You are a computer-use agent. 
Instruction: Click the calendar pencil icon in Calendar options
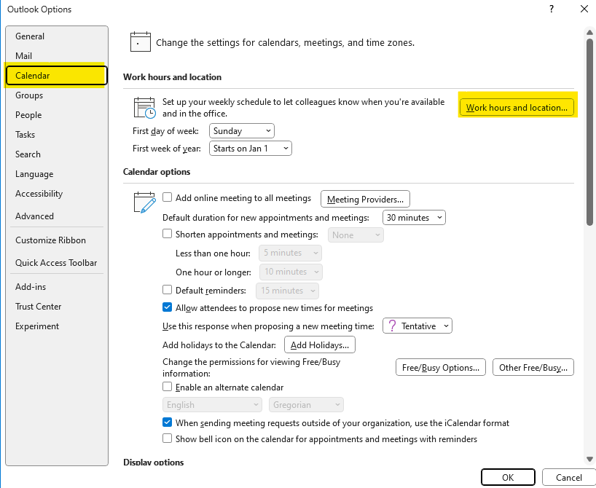(x=144, y=202)
